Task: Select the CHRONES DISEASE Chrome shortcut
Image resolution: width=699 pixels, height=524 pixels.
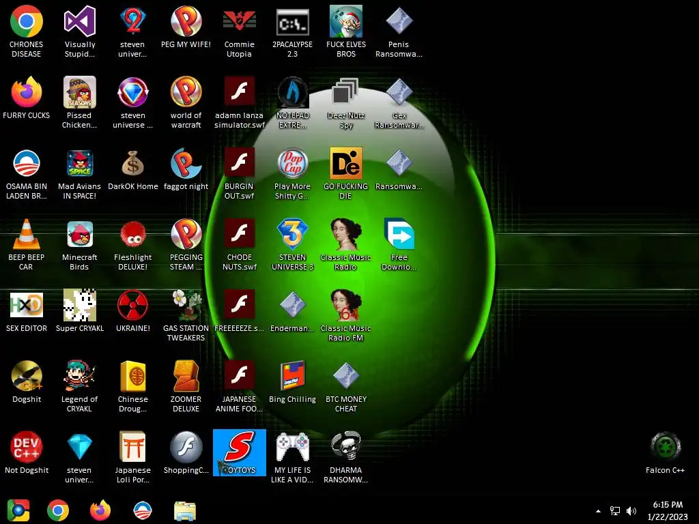Action: [27, 21]
